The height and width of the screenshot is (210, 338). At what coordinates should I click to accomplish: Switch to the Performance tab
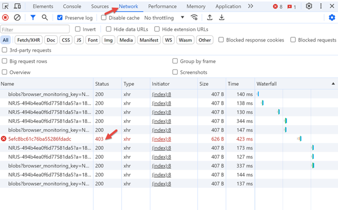coord(162,6)
